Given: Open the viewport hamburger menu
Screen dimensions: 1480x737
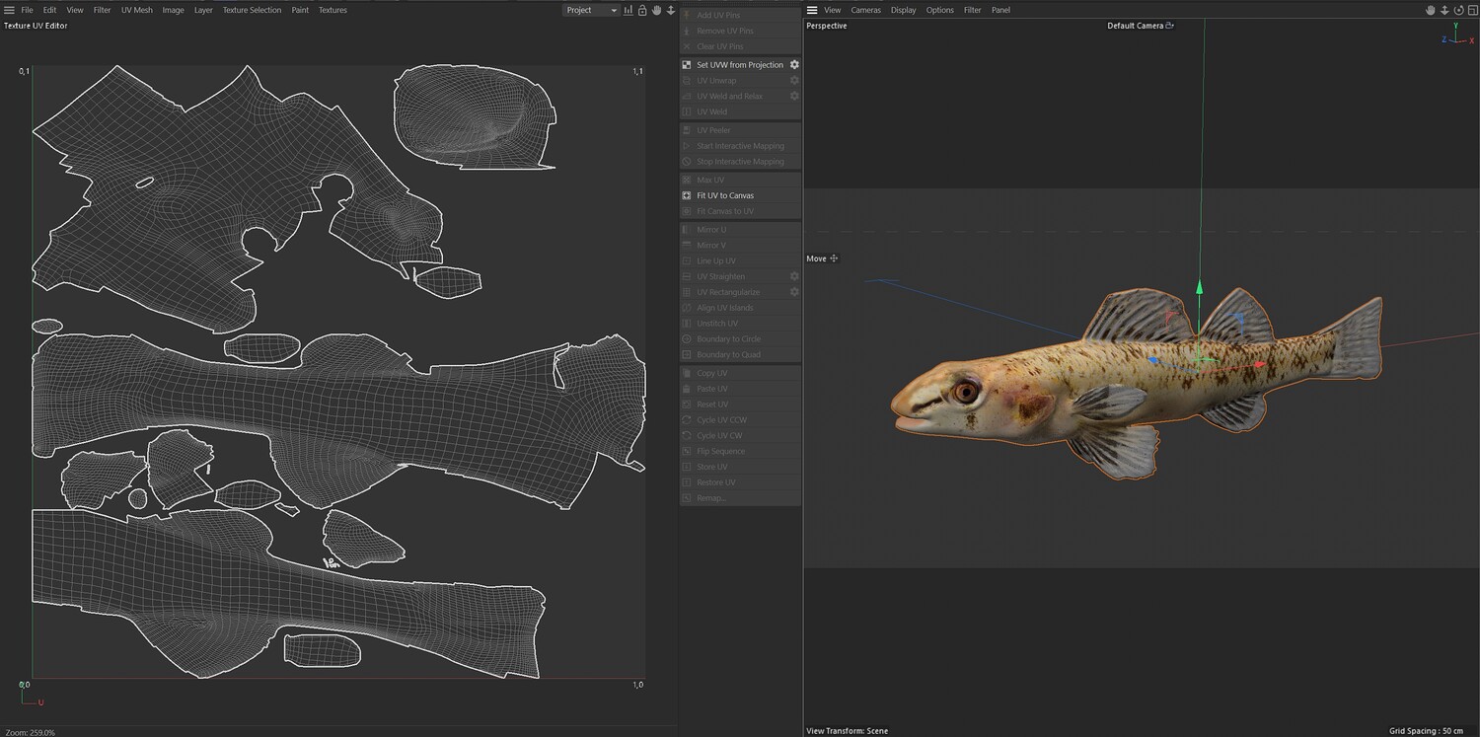Looking at the screenshot, I should tap(812, 10).
